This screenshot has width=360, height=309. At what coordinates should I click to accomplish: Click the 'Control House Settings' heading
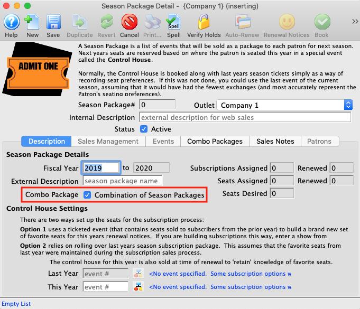click(47, 208)
